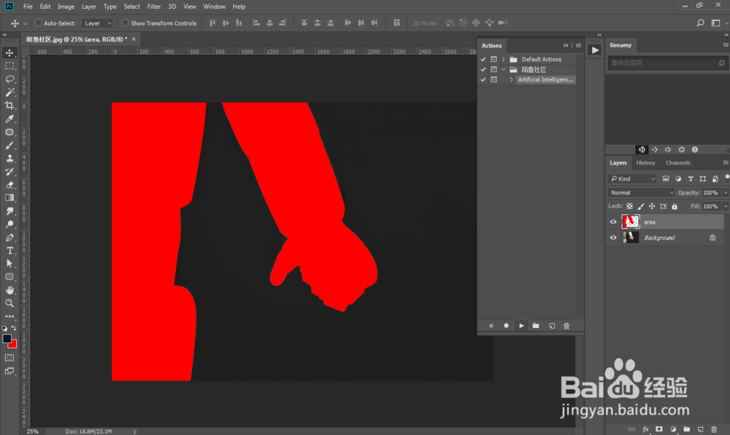Select the Brush tool
This screenshot has height=435, width=730.
coord(9,146)
